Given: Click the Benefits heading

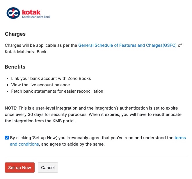Looking at the screenshot, I should [15, 67].
